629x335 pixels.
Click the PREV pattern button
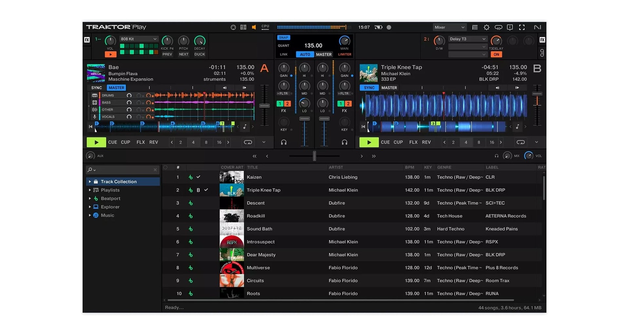click(167, 54)
